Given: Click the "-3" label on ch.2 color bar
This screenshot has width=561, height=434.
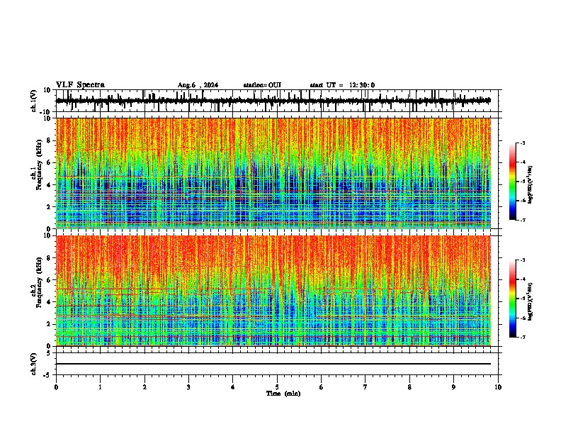Looking at the screenshot, I should pyautogui.click(x=523, y=260).
